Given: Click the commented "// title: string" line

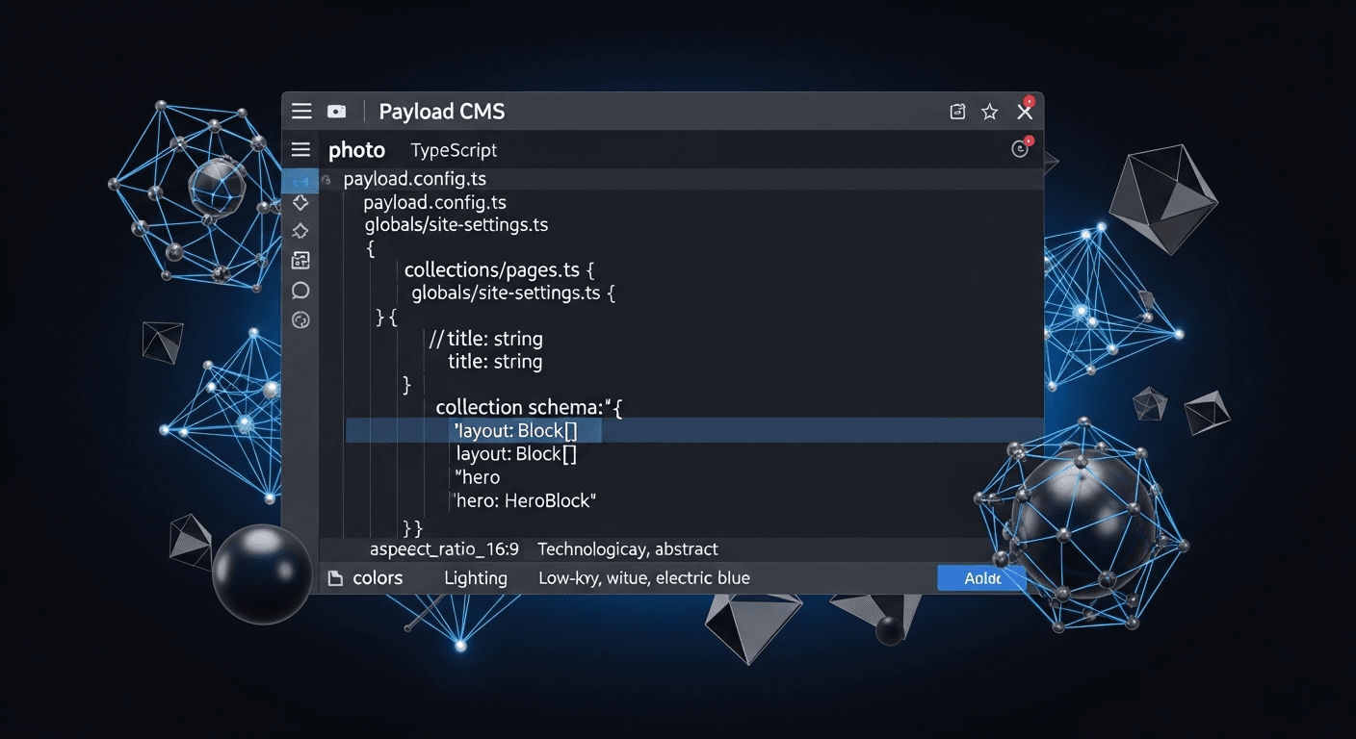Looking at the screenshot, I should 486,339.
